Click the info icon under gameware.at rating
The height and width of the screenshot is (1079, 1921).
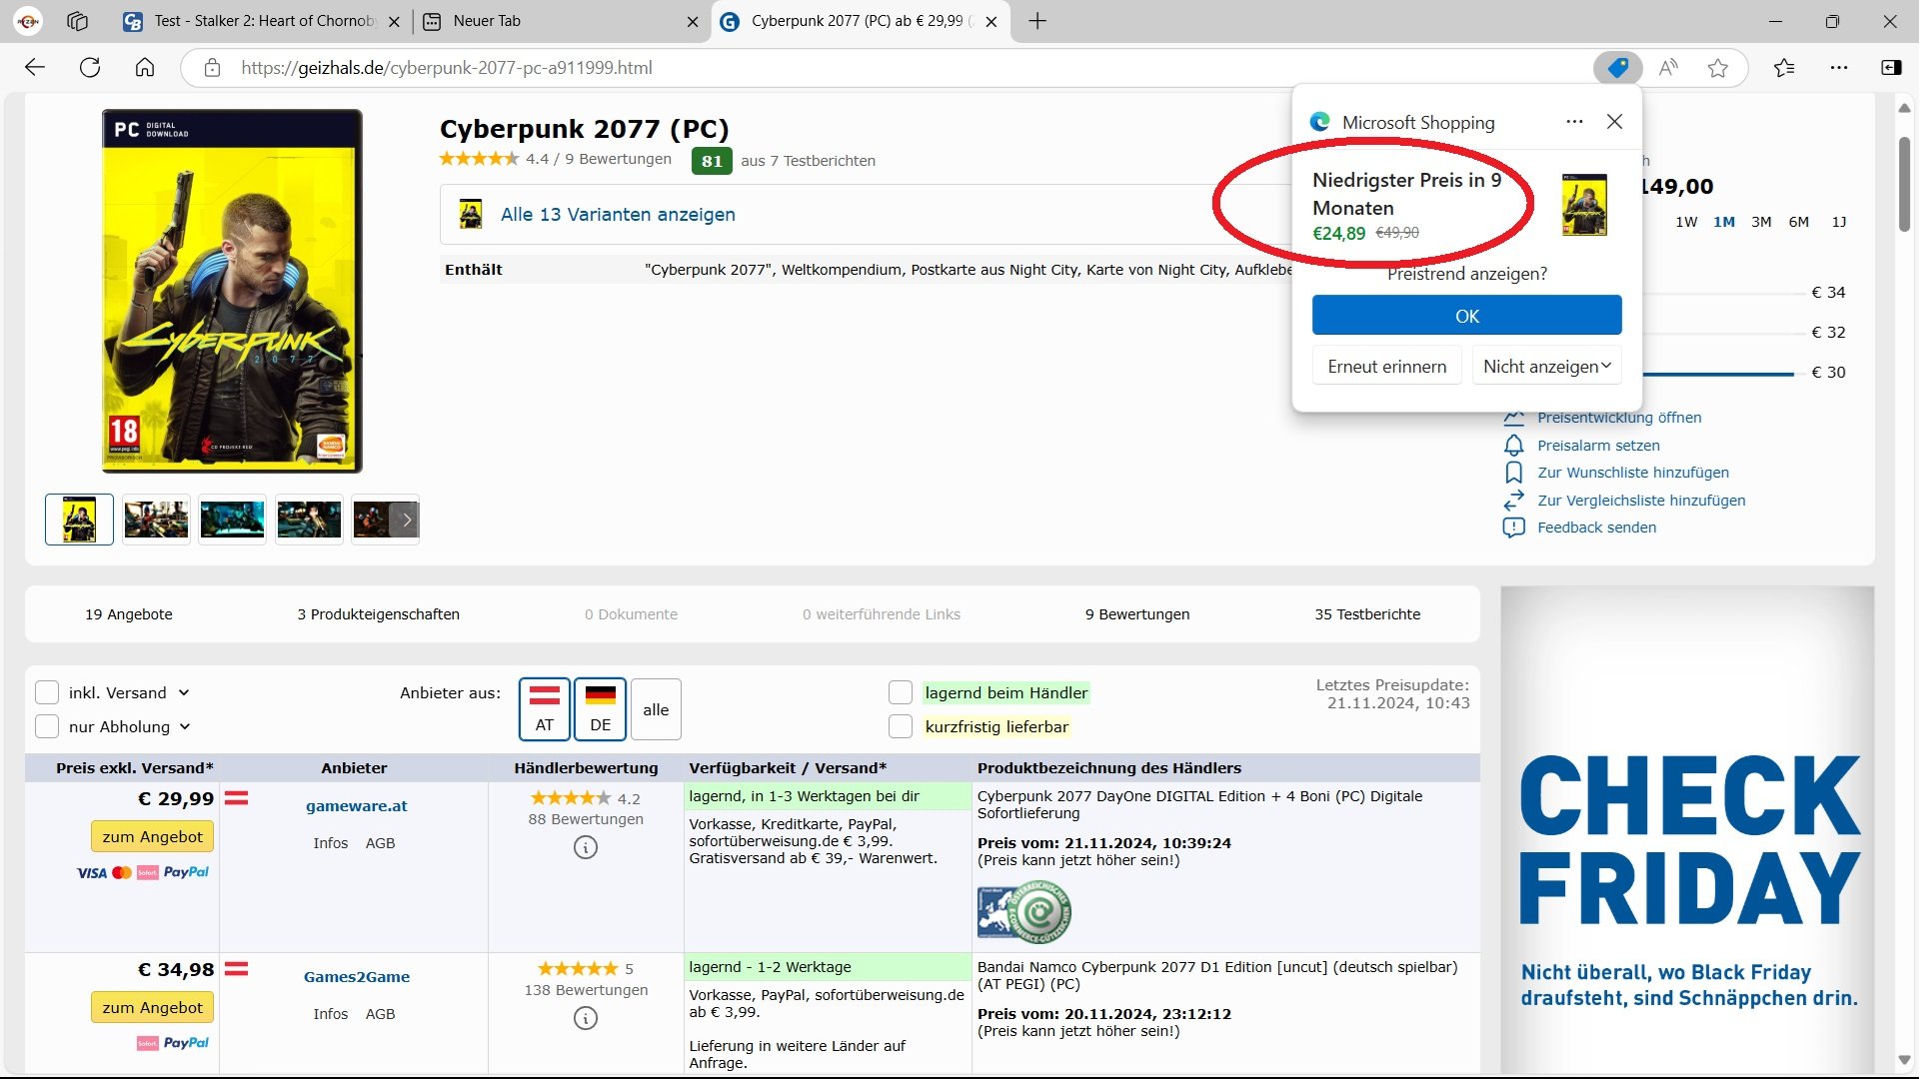point(586,848)
